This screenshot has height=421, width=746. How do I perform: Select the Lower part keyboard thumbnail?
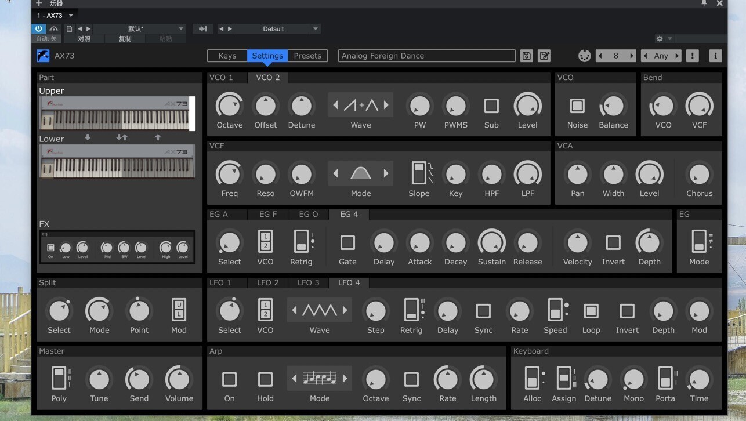click(x=117, y=161)
